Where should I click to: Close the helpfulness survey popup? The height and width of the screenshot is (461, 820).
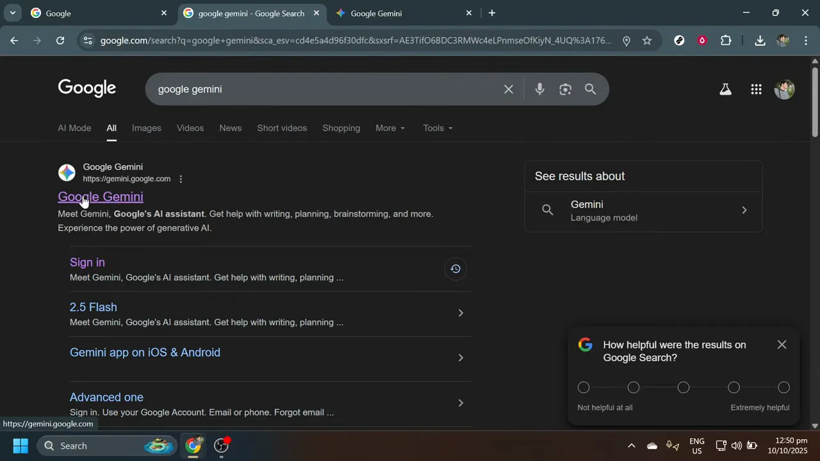tap(782, 344)
